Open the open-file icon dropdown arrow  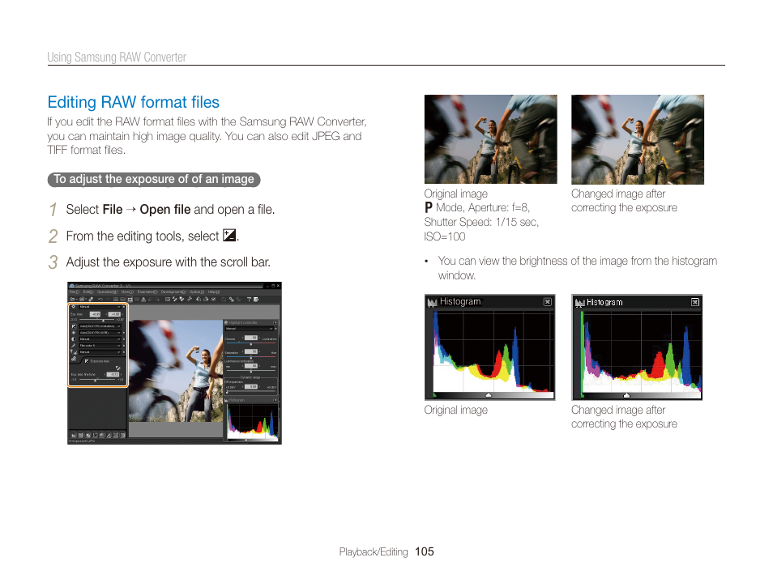tap(77, 299)
